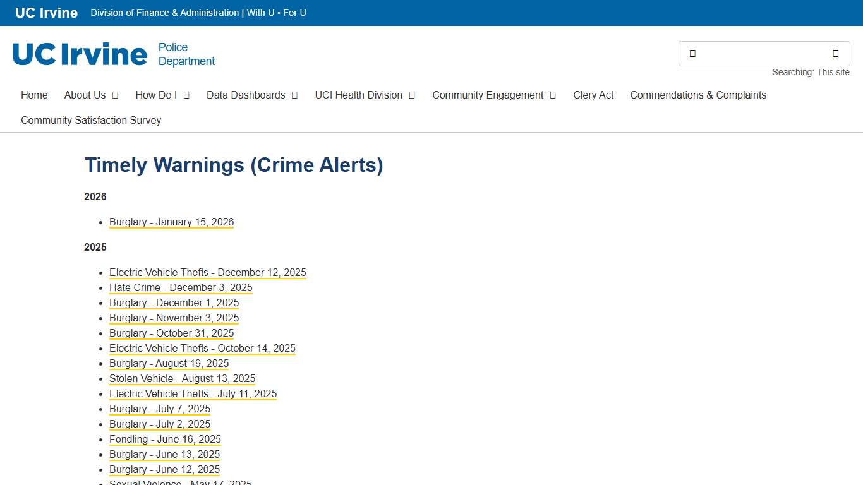View the Electric Vehicle Thefts December 12 alert

point(208,272)
